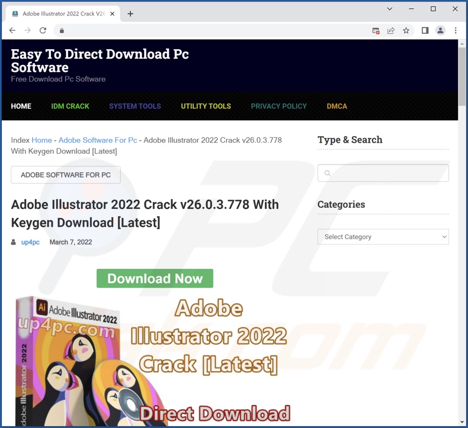
Task: Open the SYSTEM TOOLS menu item
Action: [135, 106]
